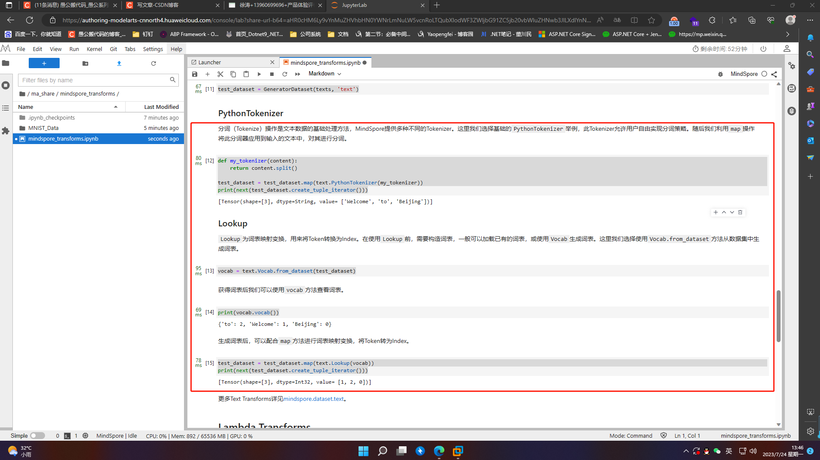Screen dimensions: 820x460
Task: Sort file list by Name column
Action: click(69, 107)
